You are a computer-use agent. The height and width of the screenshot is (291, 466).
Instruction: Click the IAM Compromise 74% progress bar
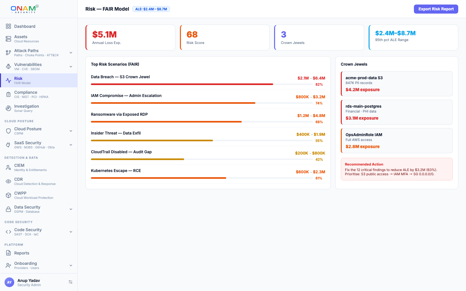coord(201,103)
